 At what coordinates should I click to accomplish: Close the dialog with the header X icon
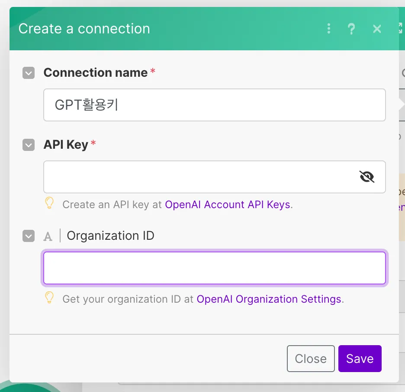(x=377, y=29)
